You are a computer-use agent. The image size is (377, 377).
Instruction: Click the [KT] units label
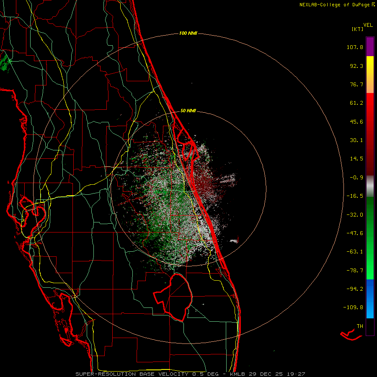[x=358, y=29]
